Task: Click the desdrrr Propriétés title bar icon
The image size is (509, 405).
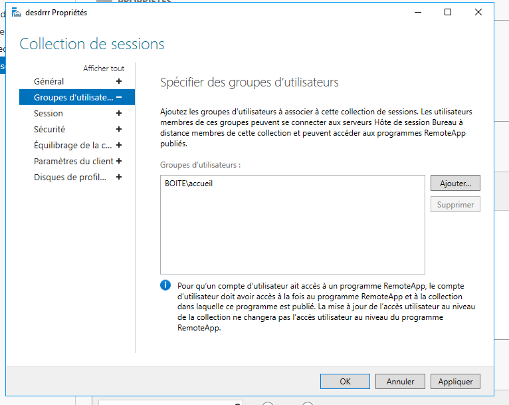Action: click(16, 12)
